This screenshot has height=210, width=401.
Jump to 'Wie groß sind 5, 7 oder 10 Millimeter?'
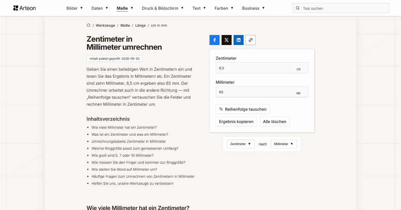tap(123, 155)
